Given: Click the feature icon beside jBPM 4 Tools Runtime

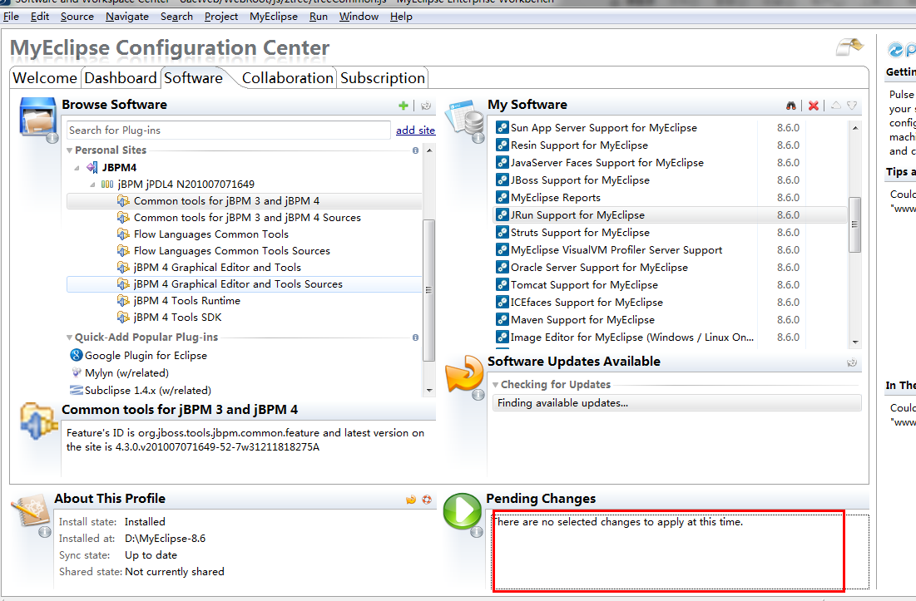Looking at the screenshot, I should pyautogui.click(x=123, y=301).
